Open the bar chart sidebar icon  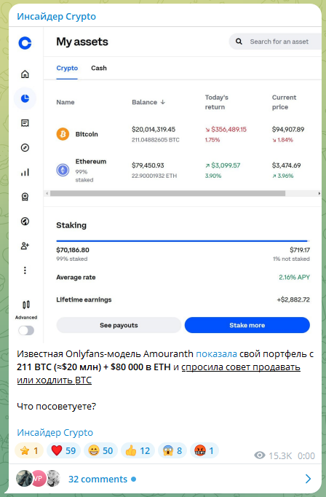pos(25,172)
